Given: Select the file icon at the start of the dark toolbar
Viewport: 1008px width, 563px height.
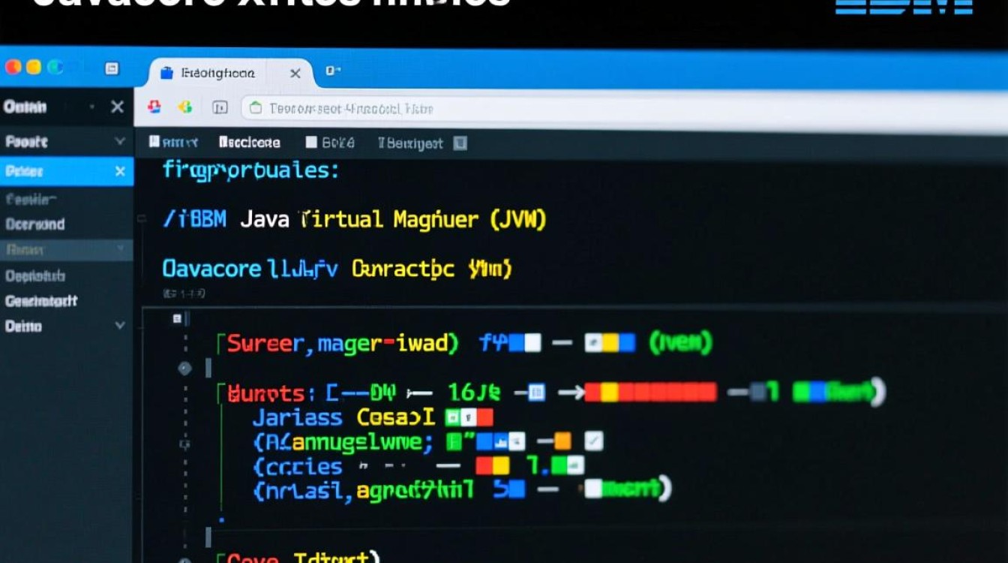Looking at the screenshot, I should pos(153,142).
